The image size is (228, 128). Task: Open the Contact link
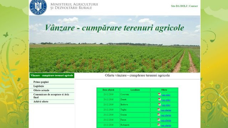(x=193, y=6)
